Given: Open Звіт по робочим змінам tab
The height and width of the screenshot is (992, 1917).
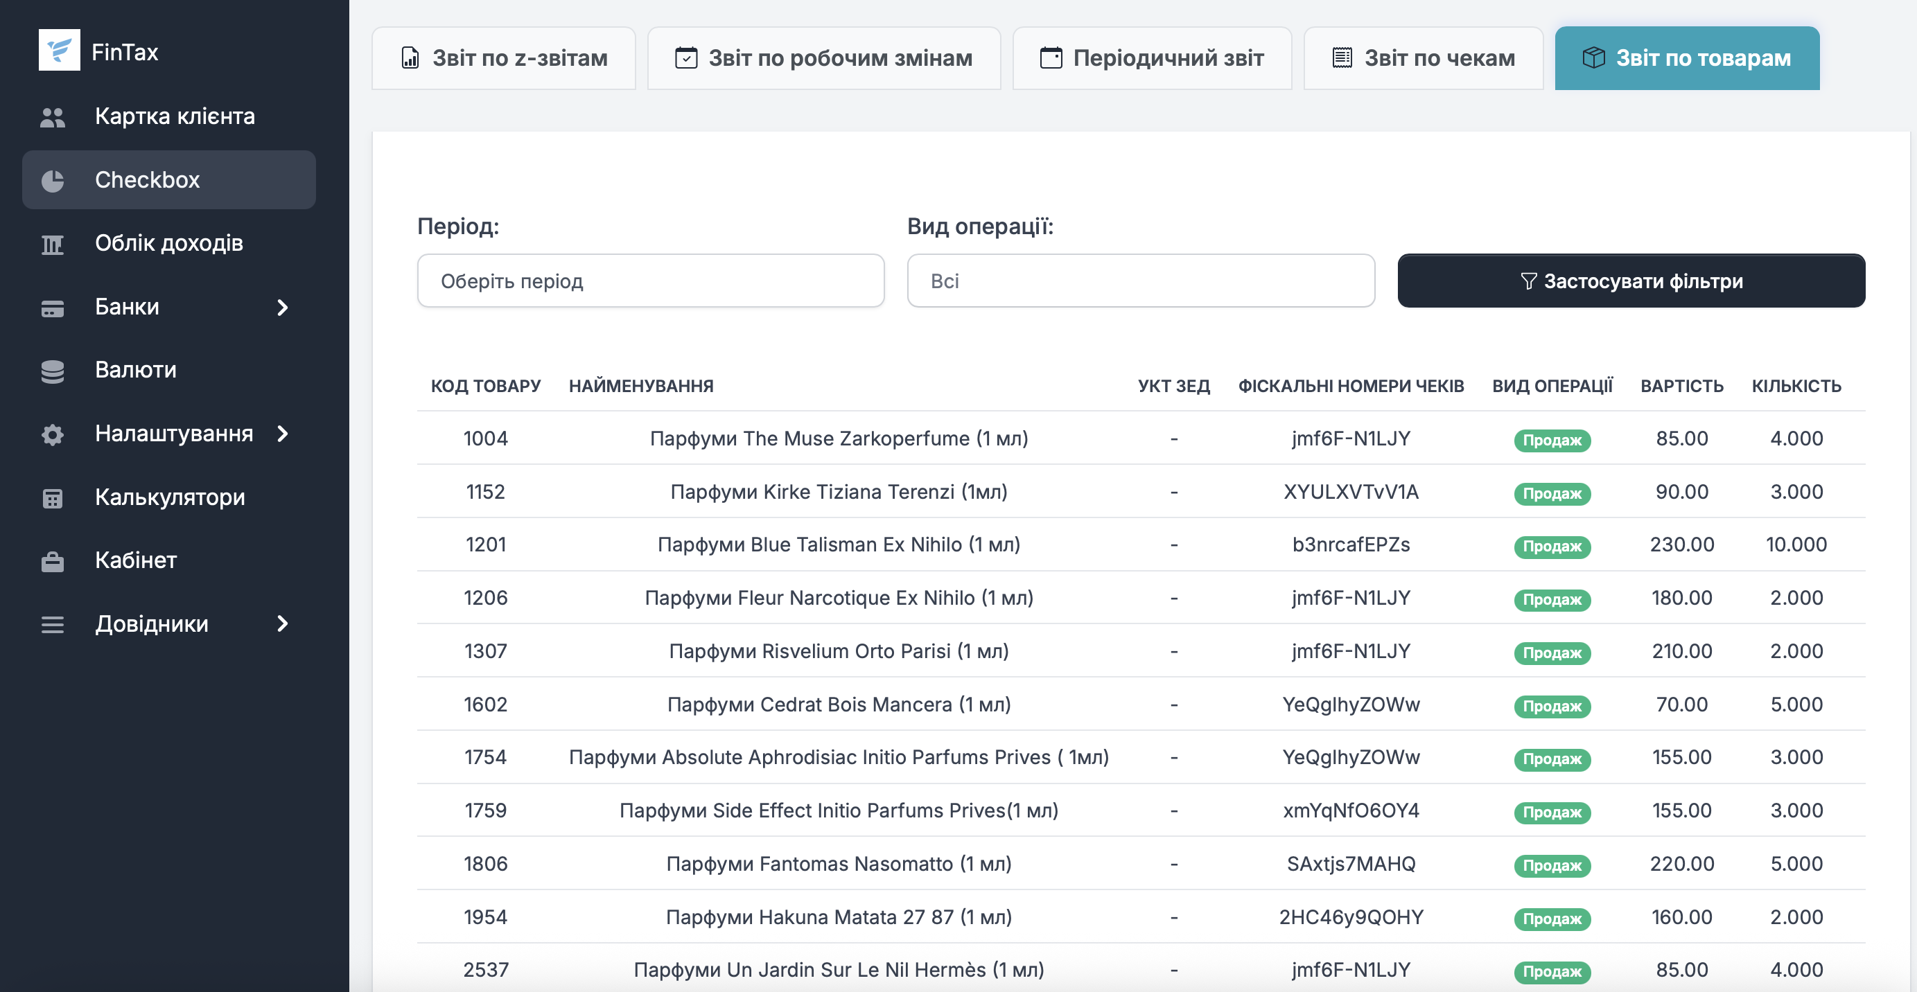Looking at the screenshot, I should [x=823, y=58].
